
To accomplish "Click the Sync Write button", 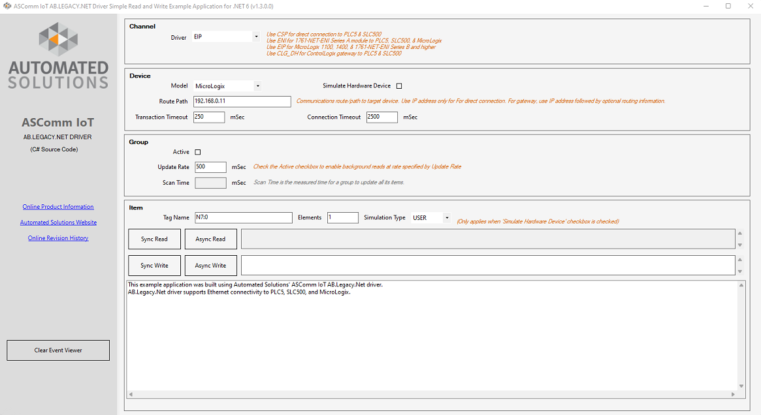I will point(154,266).
